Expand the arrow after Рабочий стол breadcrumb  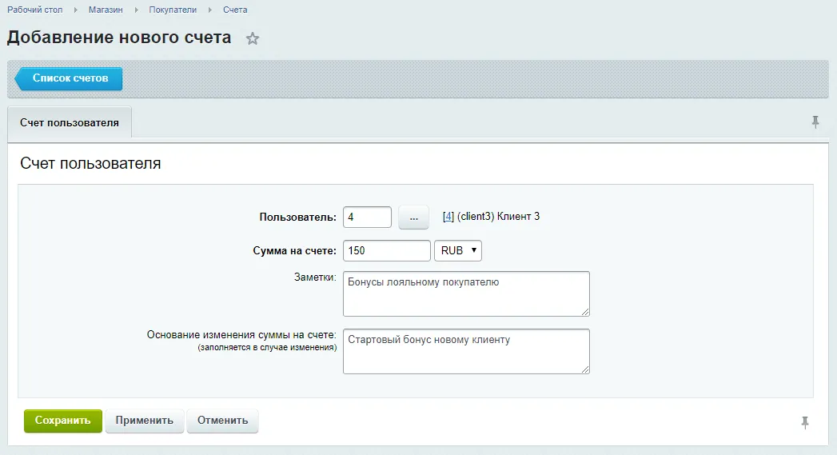(76, 10)
